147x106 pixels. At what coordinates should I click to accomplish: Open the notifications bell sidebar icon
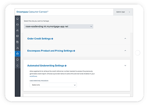[17, 65]
